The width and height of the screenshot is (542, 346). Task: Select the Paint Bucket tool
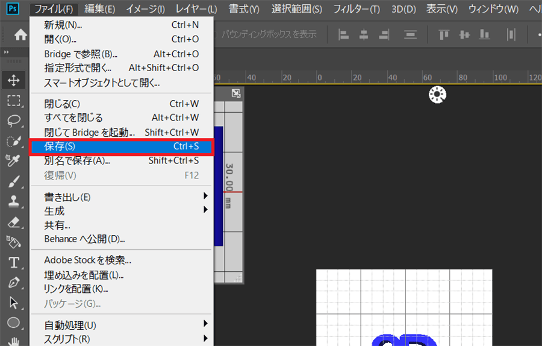(13, 242)
